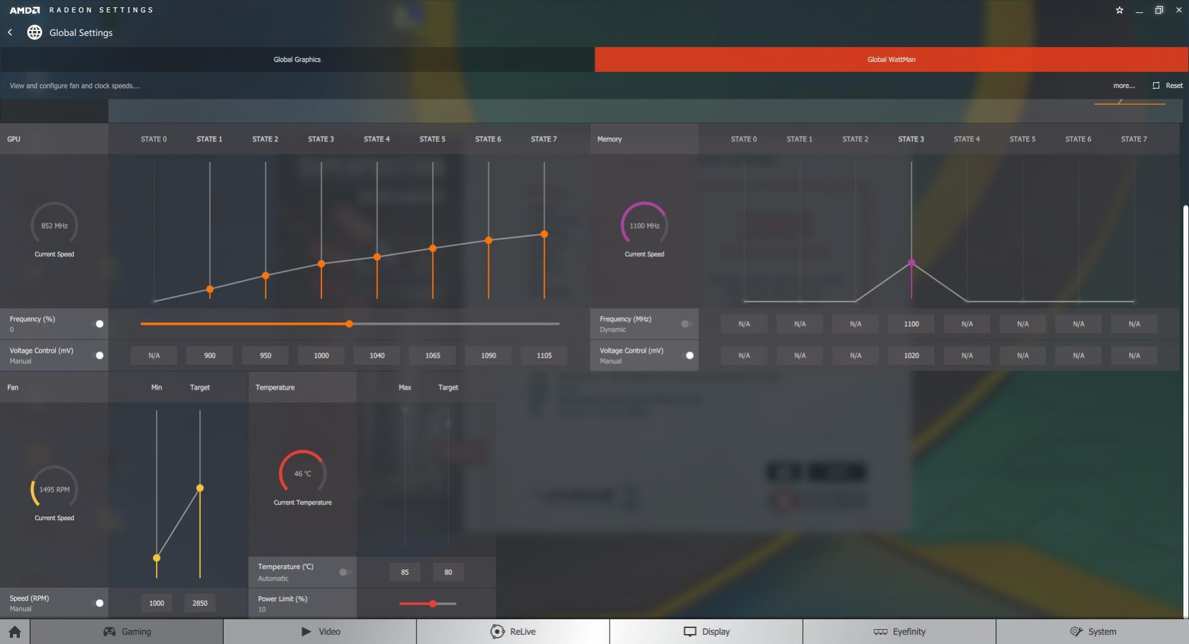This screenshot has height=644, width=1189.
Task: Click the ReLive circular icon
Action: click(x=497, y=632)
